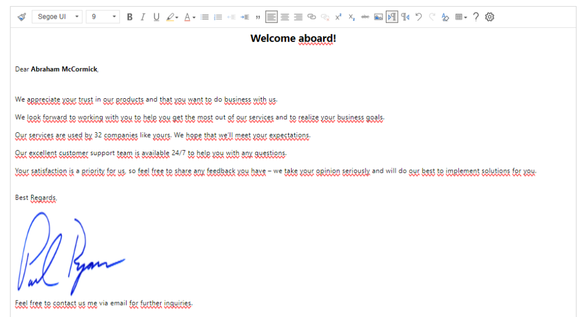The height and width of the screenshot is (317, 581).
Task: Insert an image from toolbar
Action: point(378,17)
